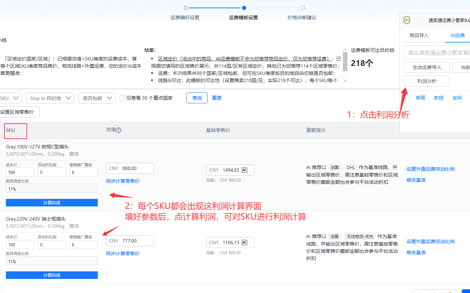Open the Ship to 目的地 dropdown

[50, 98]
